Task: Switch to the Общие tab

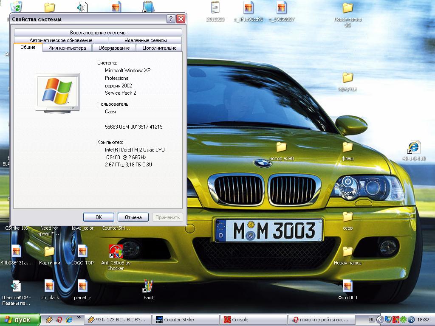Action: (28, 48)
